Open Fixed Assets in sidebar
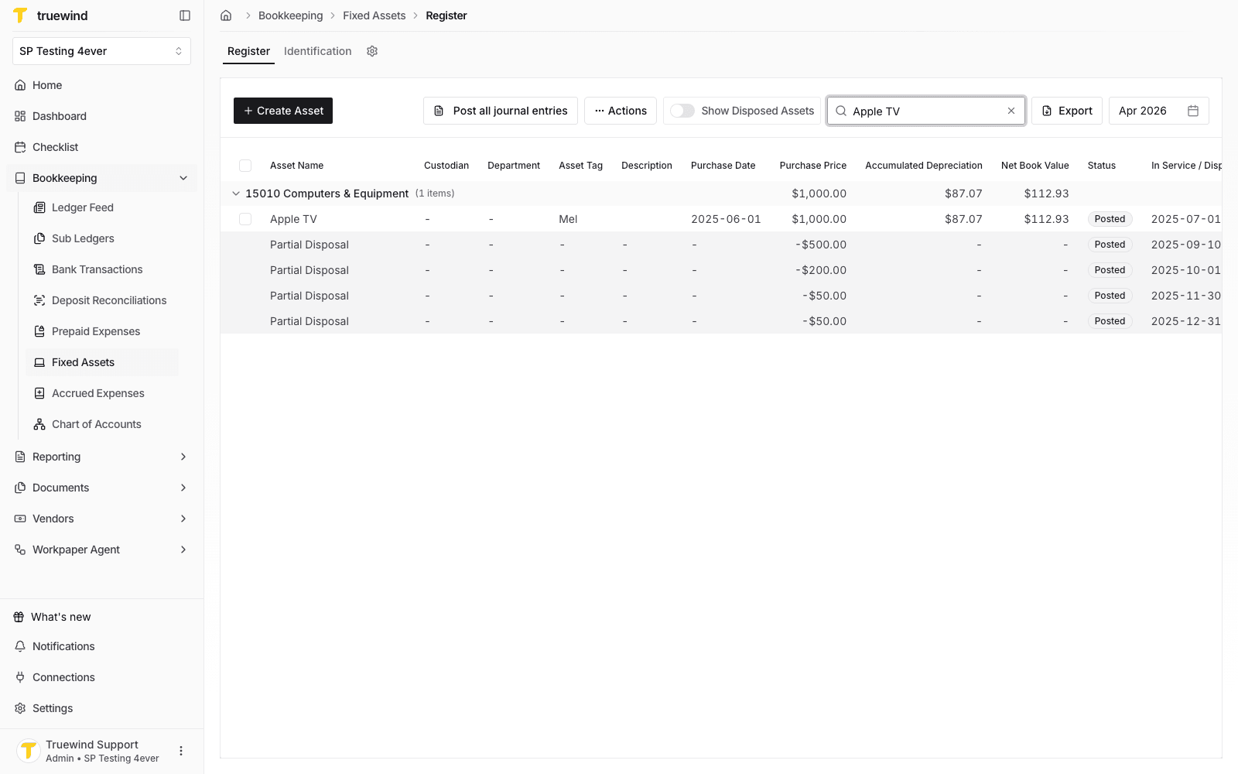 102,362
